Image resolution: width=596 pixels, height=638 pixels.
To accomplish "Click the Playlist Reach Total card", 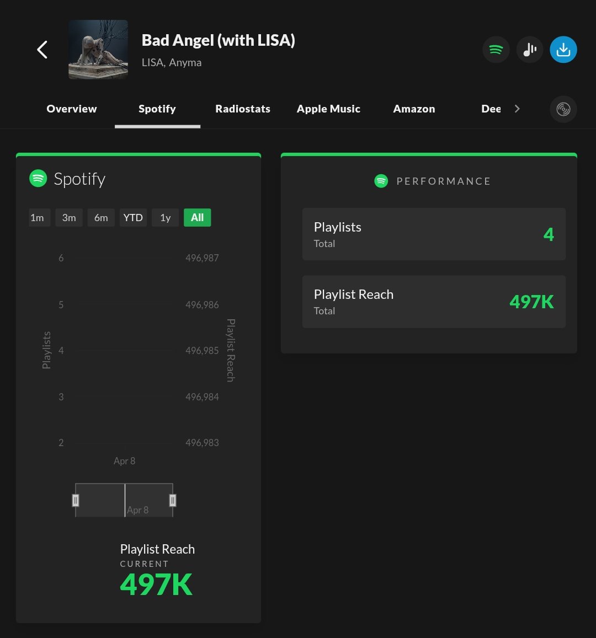I will click(x=434, y=302).
